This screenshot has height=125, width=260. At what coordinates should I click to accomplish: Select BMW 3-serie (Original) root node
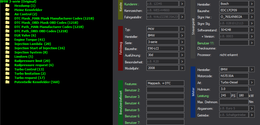click(18, 2)
